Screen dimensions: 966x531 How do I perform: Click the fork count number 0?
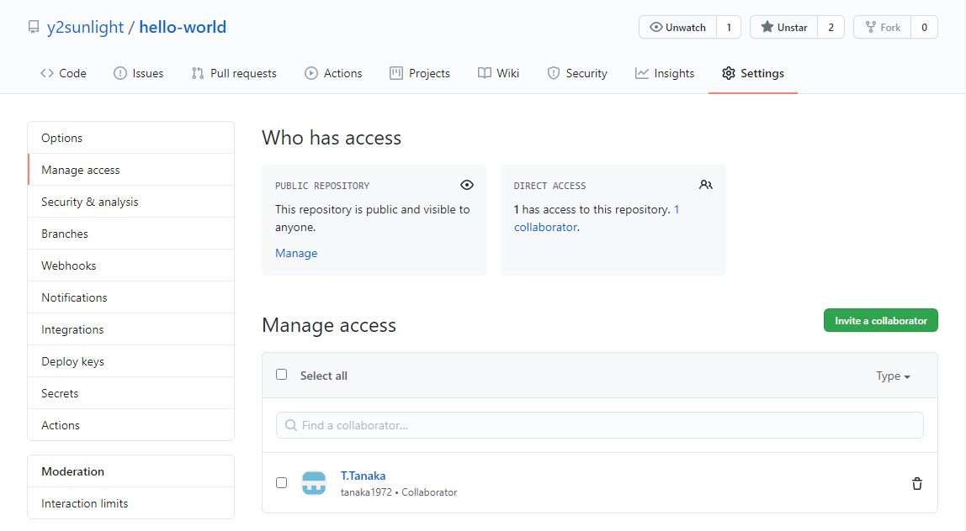(x=924, y=28)
